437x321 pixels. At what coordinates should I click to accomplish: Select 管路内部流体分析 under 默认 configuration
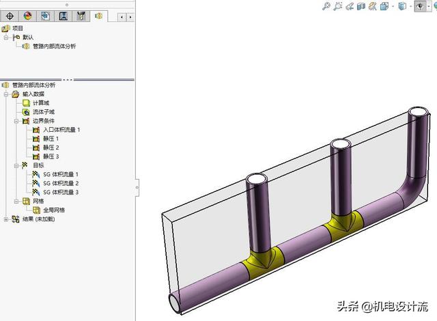pos(54,46)
